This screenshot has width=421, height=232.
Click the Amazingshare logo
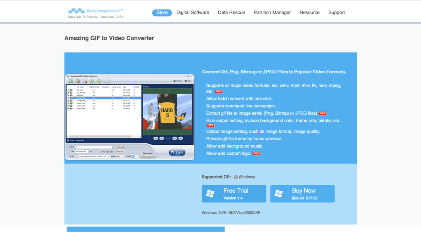[x=95, y=13]
